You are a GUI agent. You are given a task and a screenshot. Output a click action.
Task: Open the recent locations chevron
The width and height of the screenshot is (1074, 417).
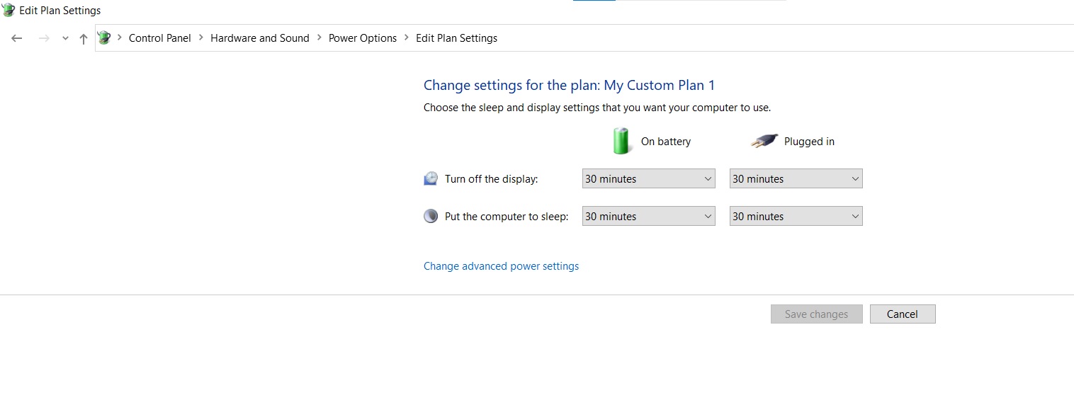click(x=65, y=38)
